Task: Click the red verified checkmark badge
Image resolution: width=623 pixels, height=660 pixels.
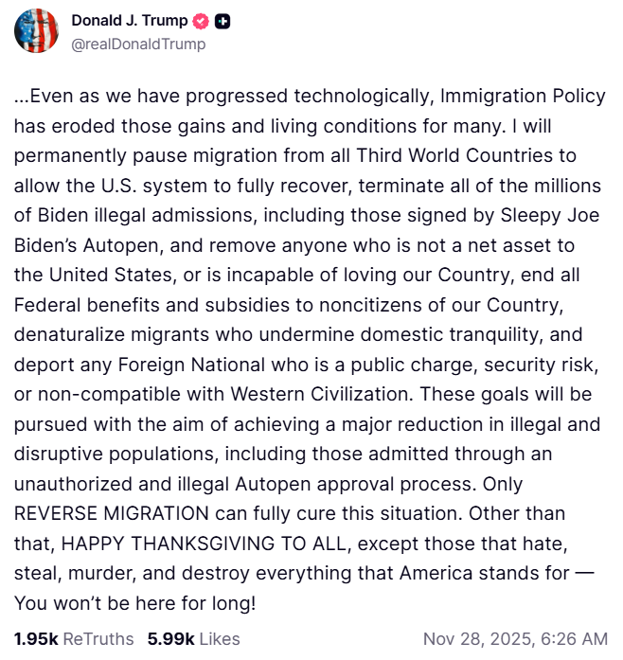Action: coord(202,21)
